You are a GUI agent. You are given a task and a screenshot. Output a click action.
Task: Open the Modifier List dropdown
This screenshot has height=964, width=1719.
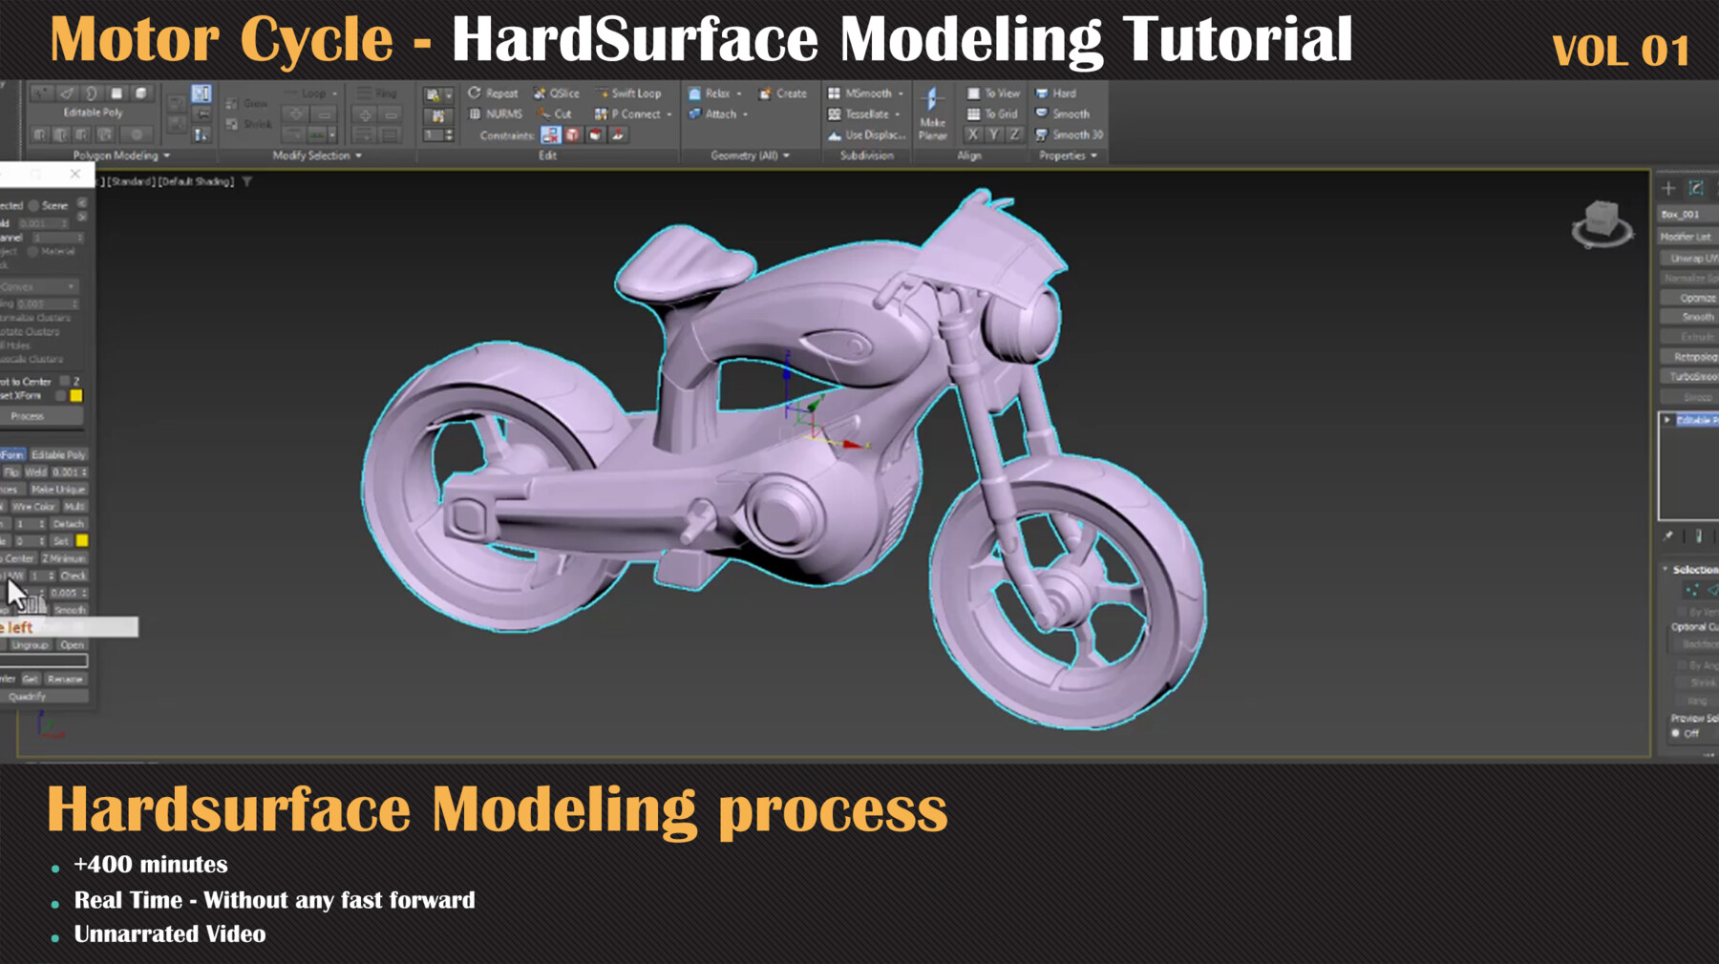[1687, 236]
